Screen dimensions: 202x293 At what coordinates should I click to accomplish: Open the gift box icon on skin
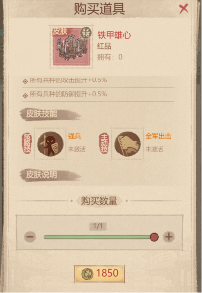pos(86,32)
